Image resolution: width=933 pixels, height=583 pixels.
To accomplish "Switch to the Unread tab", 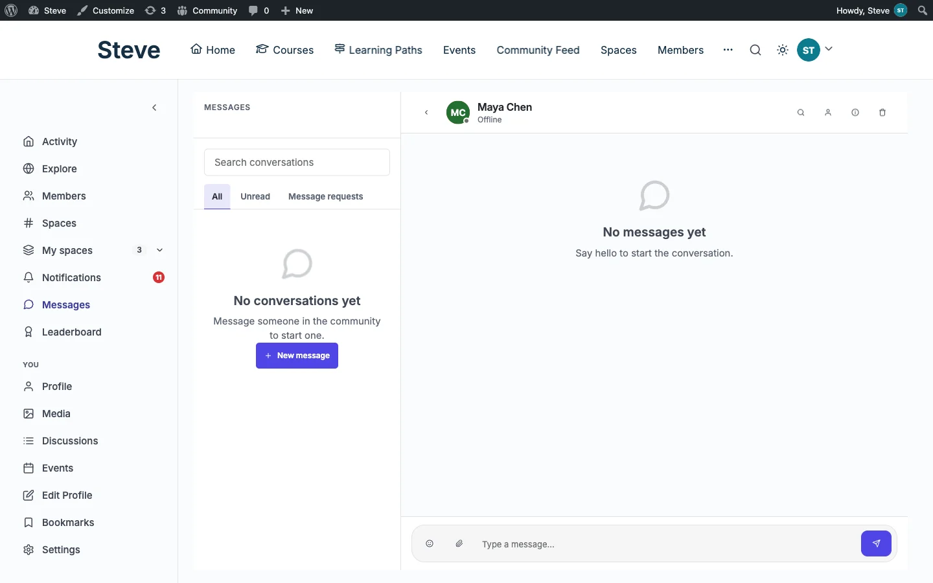I will click(x=255, y=196).
